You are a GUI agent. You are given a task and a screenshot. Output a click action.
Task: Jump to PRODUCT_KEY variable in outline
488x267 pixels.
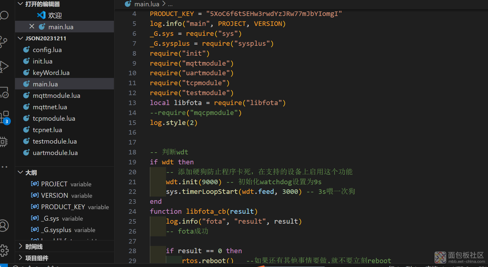click(65, 207)
